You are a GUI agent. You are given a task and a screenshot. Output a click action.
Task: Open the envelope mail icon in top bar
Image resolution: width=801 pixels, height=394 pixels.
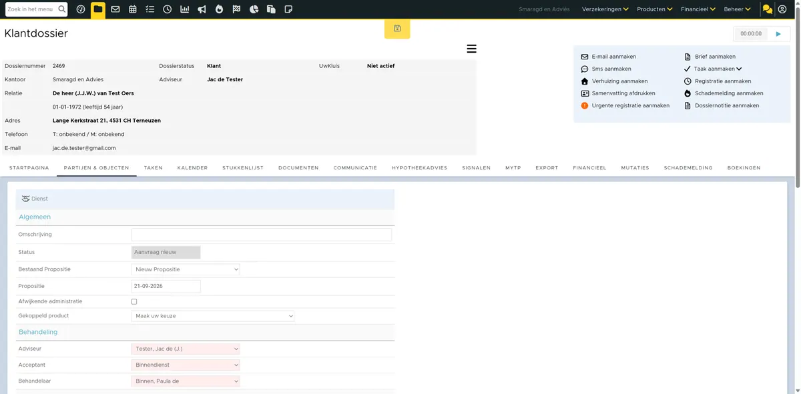click(115, 9)
